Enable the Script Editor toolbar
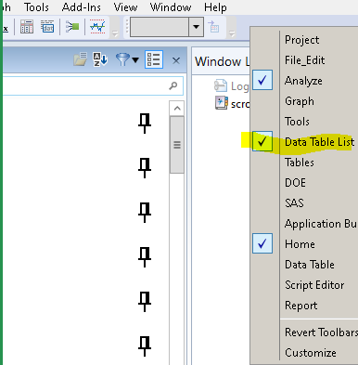 click(x=314, y=285)
